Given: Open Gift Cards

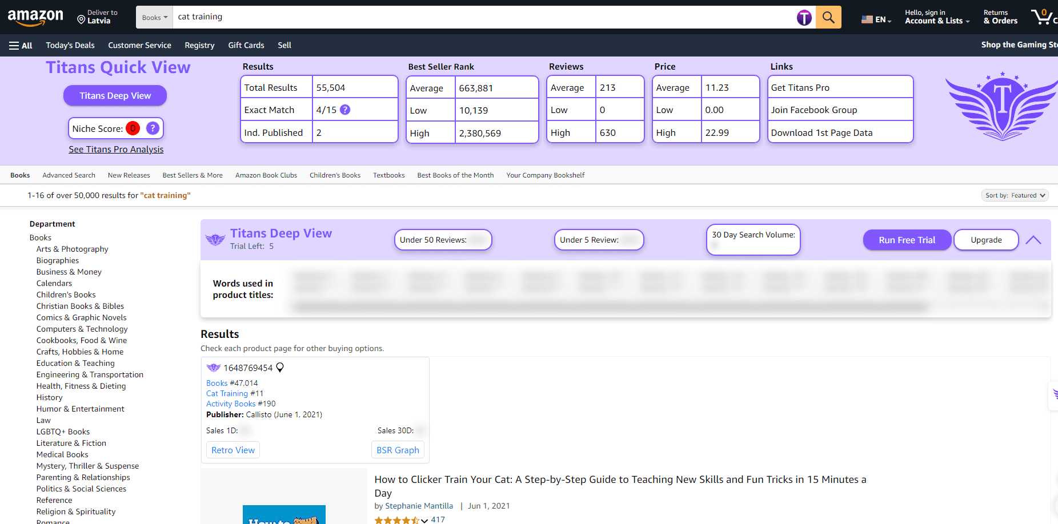Looking at the screenshot, I should click(246, 45).
